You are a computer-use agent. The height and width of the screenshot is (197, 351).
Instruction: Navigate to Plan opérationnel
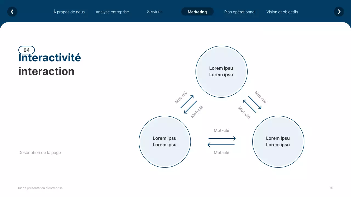[x=240, y=12]
